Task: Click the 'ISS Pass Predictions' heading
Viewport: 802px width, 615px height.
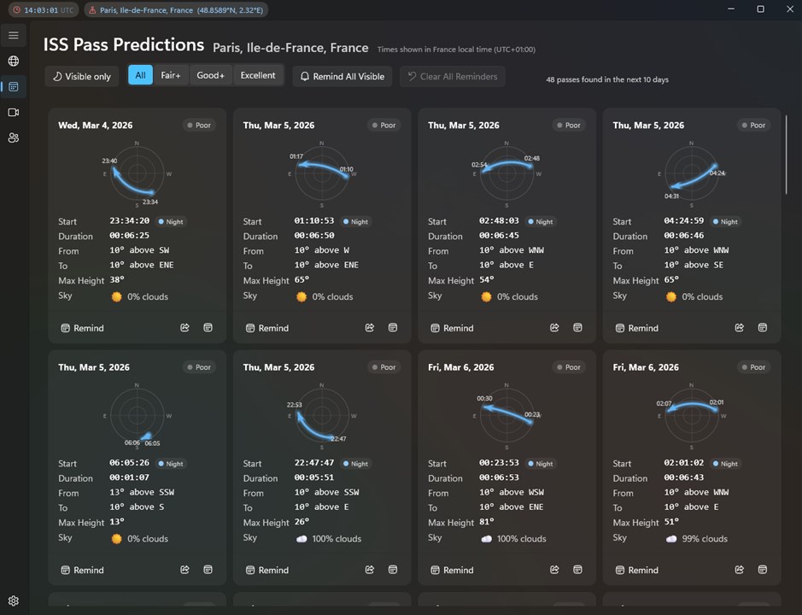Action: [124, 44]
